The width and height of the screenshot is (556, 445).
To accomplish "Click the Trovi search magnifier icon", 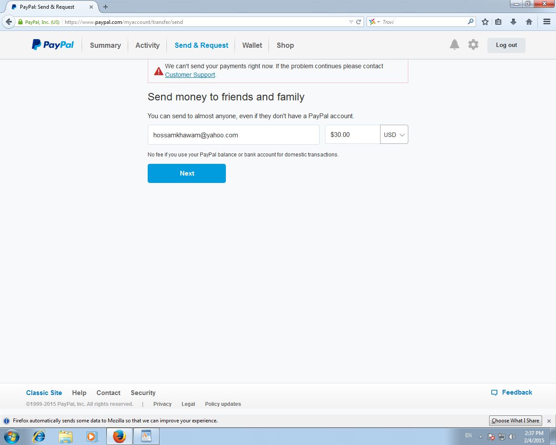I will point(471,22).
